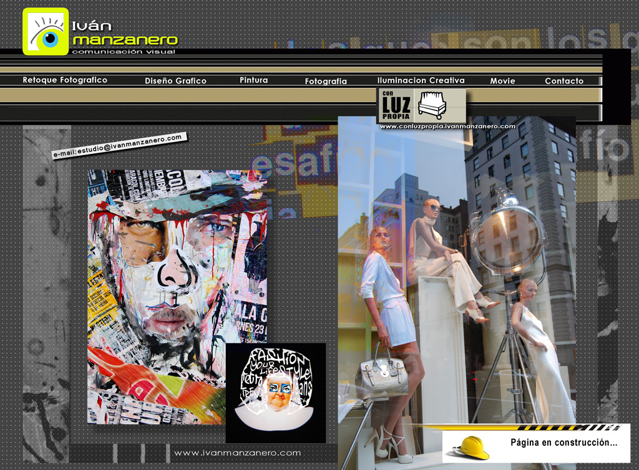Viewport: 639px width, 470px height.
Task: Click the yellow hard hat icon
Action: [473, 448]
